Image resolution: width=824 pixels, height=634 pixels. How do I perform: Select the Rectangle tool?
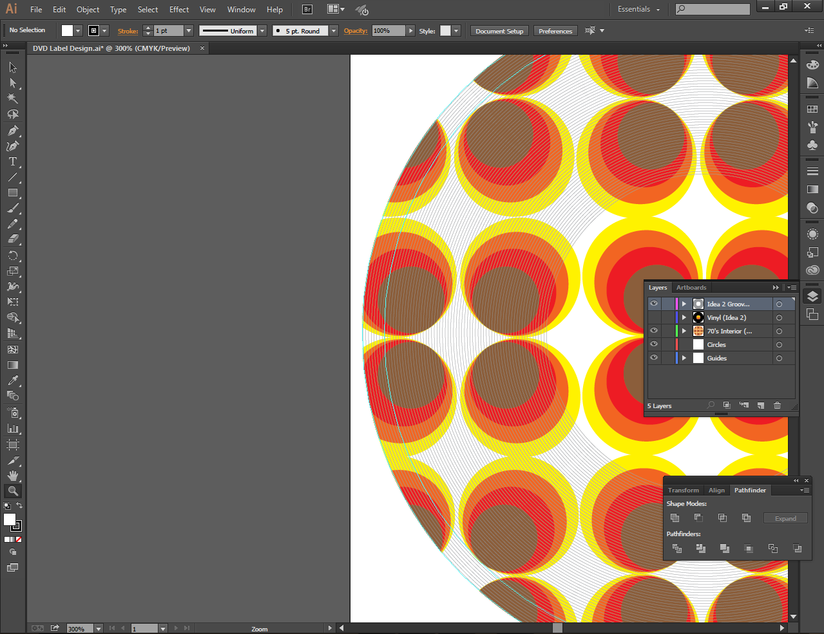point(13,192)
